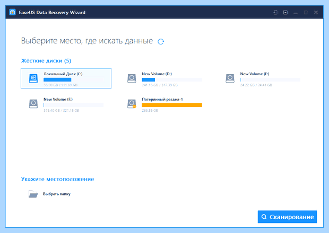This screenshot has width=329, height=233.
Task: Click the 24.22 GB / 24.41 GB size text
Action: 256,85
